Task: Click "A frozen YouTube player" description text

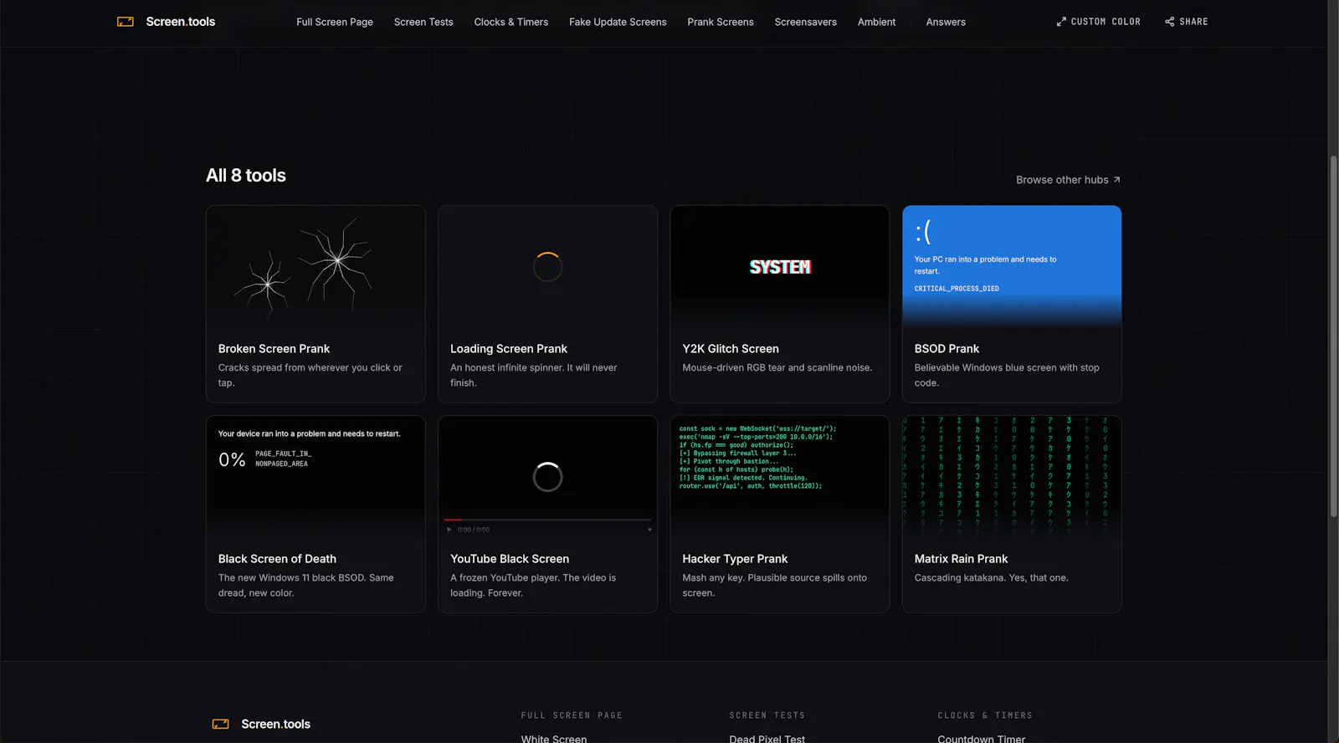Action: 533,586
